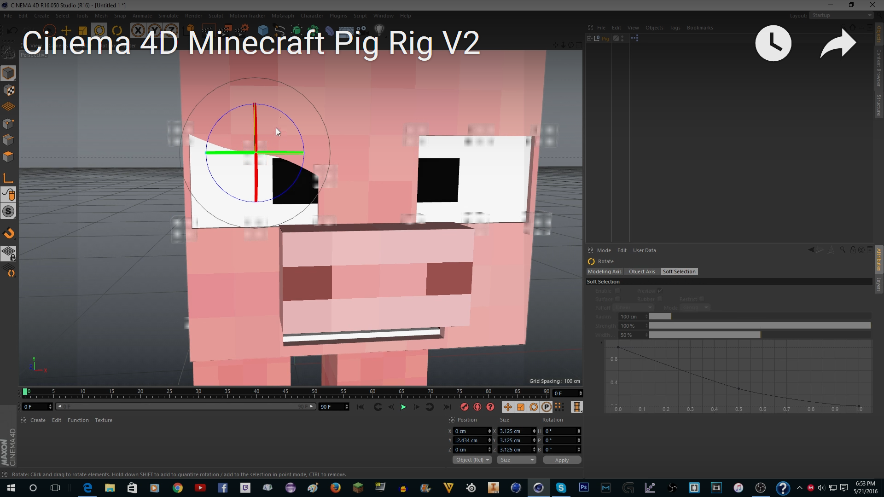Toggle Tweak mode mouse icon
Viewport: 884px width, 497px height.
[x=8, y=195]
